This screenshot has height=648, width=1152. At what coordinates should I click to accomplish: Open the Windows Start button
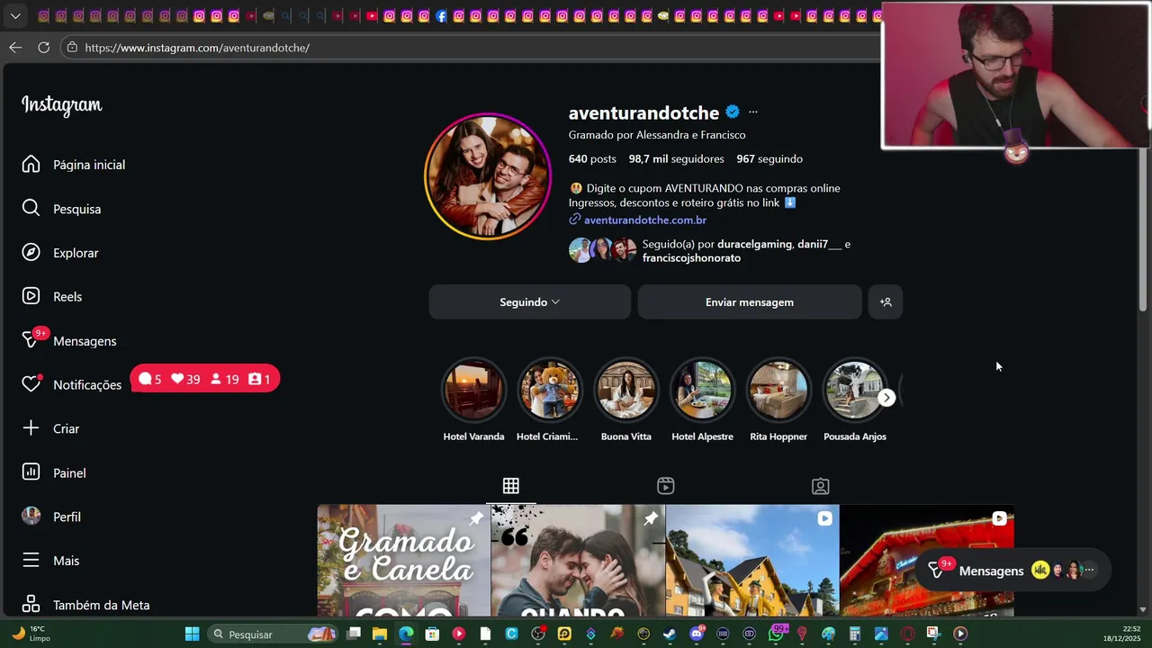pyautogui.click(x=192, y=634)
